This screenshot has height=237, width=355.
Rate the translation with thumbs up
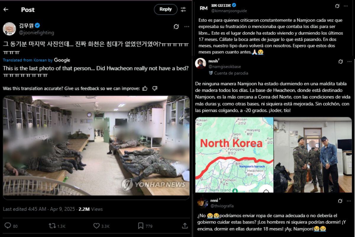click(145, 88)
